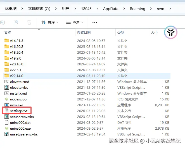The height and width of the screenshot is (148, 185).
Task: Sort by 大小 column header
Action: [154, 32]
